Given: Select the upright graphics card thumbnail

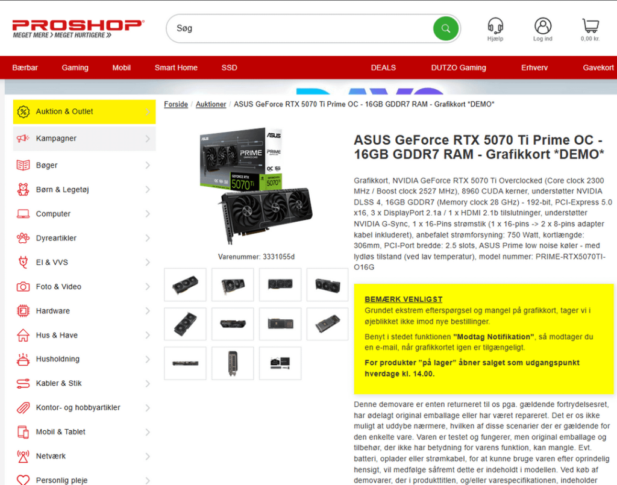Looking at the screenshot, I should pos(233,363).
